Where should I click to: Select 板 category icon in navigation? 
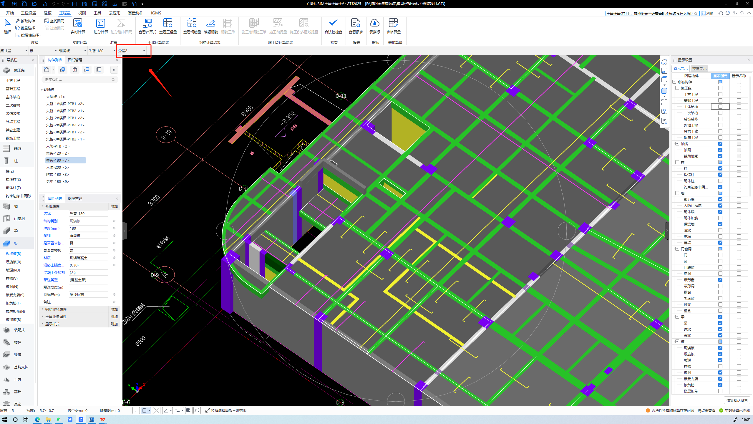click(x=6, y=244)
